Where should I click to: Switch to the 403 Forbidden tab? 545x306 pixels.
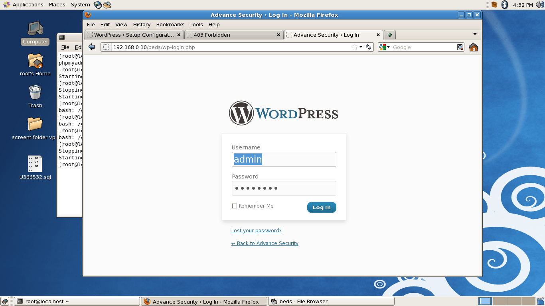pos(234,35)
